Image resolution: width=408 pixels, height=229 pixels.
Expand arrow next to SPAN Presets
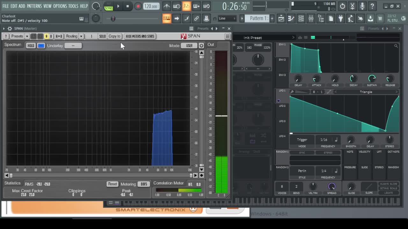pos(27,36)
